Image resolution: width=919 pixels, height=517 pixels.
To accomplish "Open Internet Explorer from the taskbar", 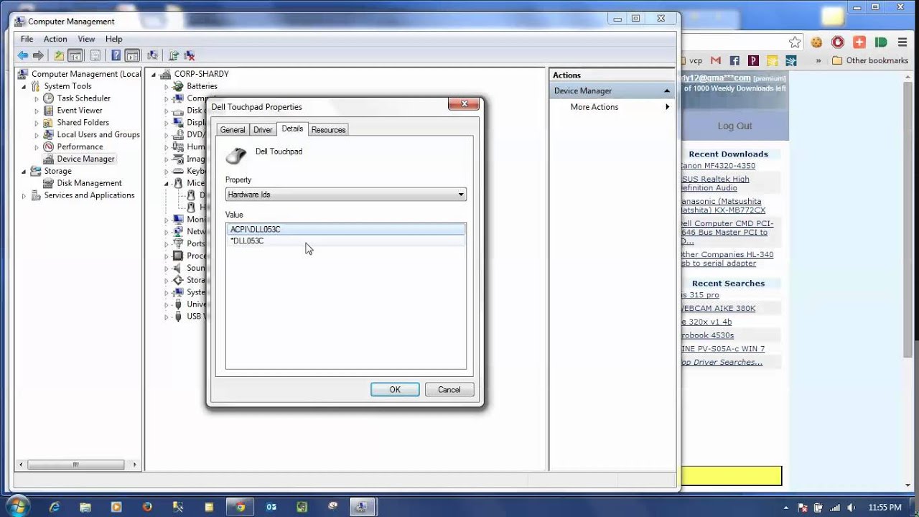I will 55,507.
